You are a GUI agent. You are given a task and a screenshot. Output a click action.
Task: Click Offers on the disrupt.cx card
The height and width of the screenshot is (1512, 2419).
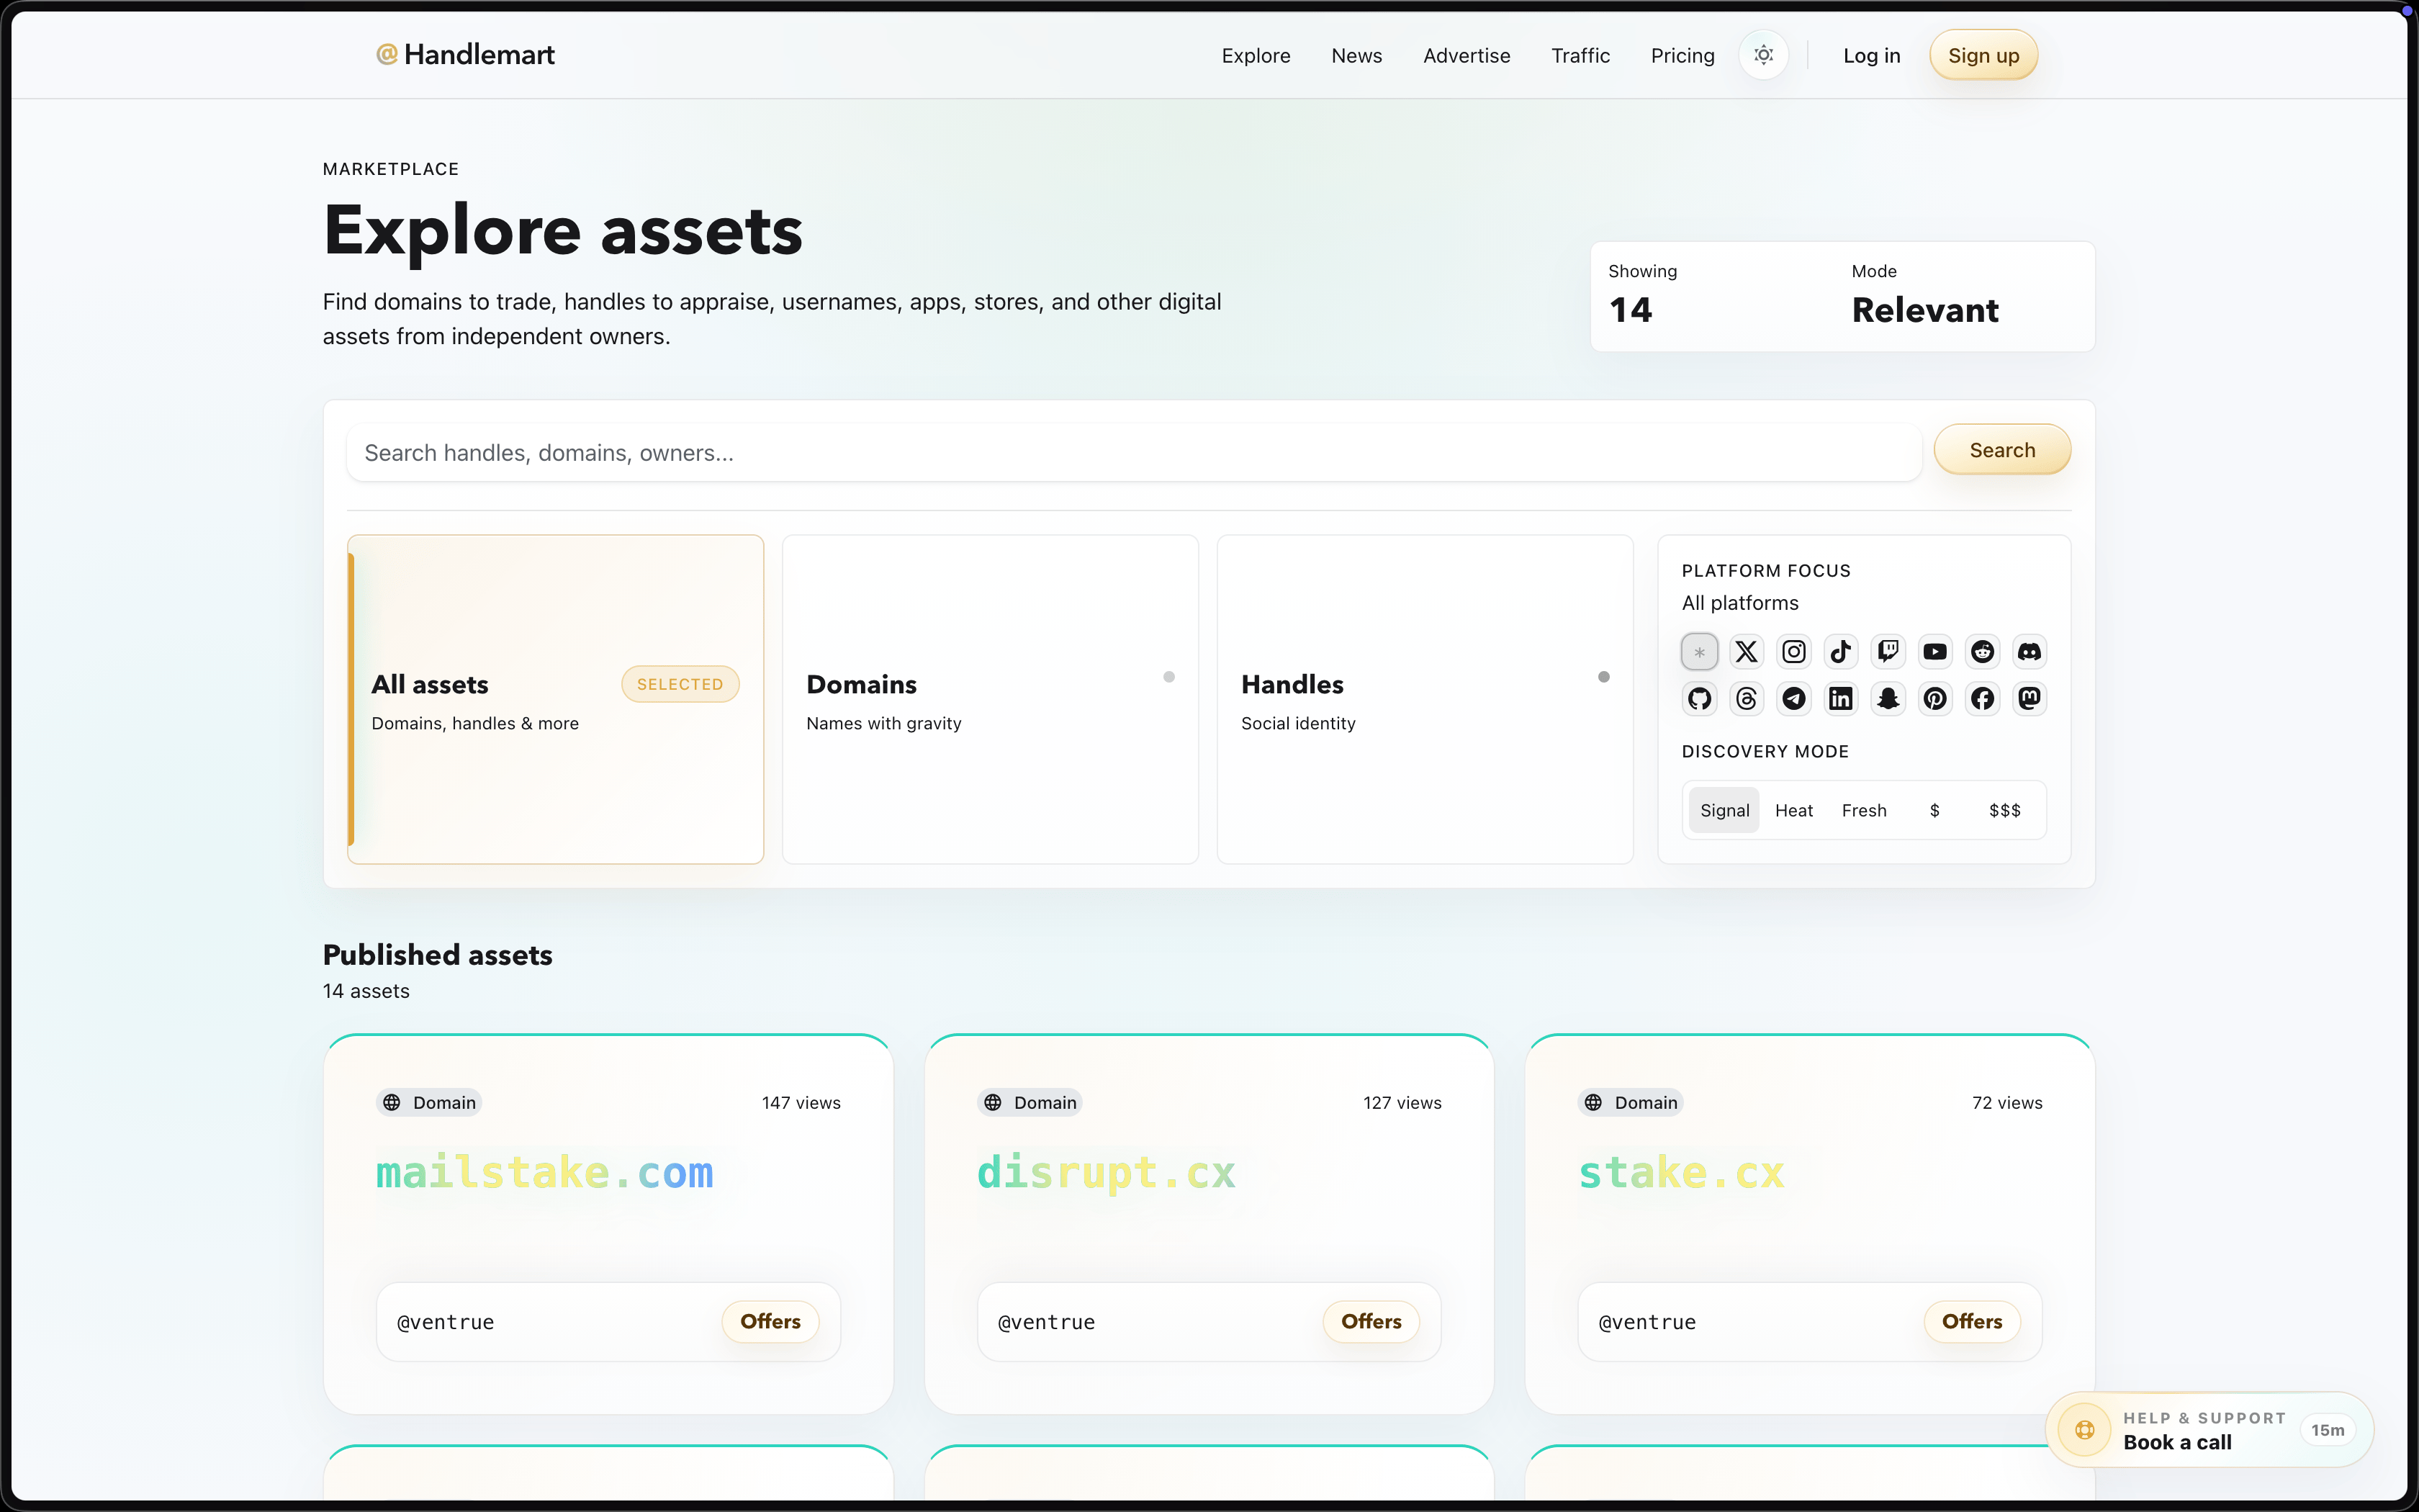point(1371,1321)
